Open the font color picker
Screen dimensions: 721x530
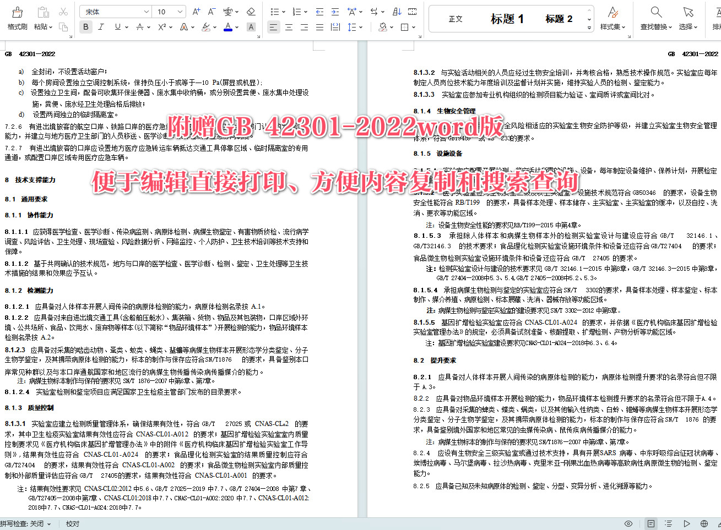click(x=228, y=26)
